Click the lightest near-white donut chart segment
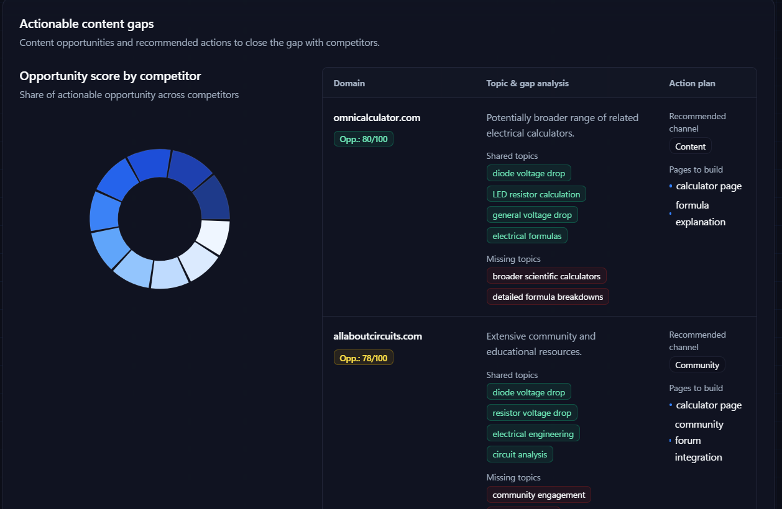782x509 pixels. tap(214, 236)
